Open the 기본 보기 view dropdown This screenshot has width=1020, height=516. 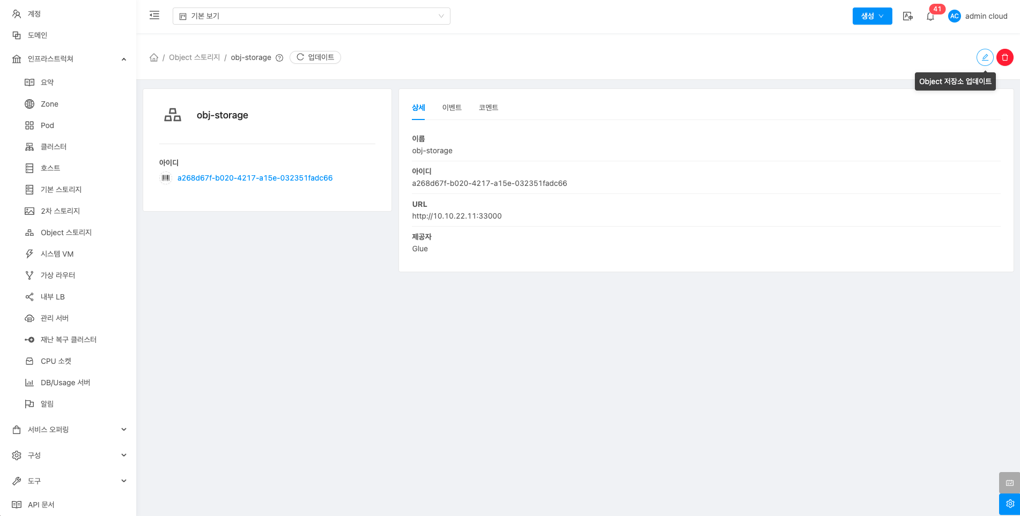[x=311, y=16]
